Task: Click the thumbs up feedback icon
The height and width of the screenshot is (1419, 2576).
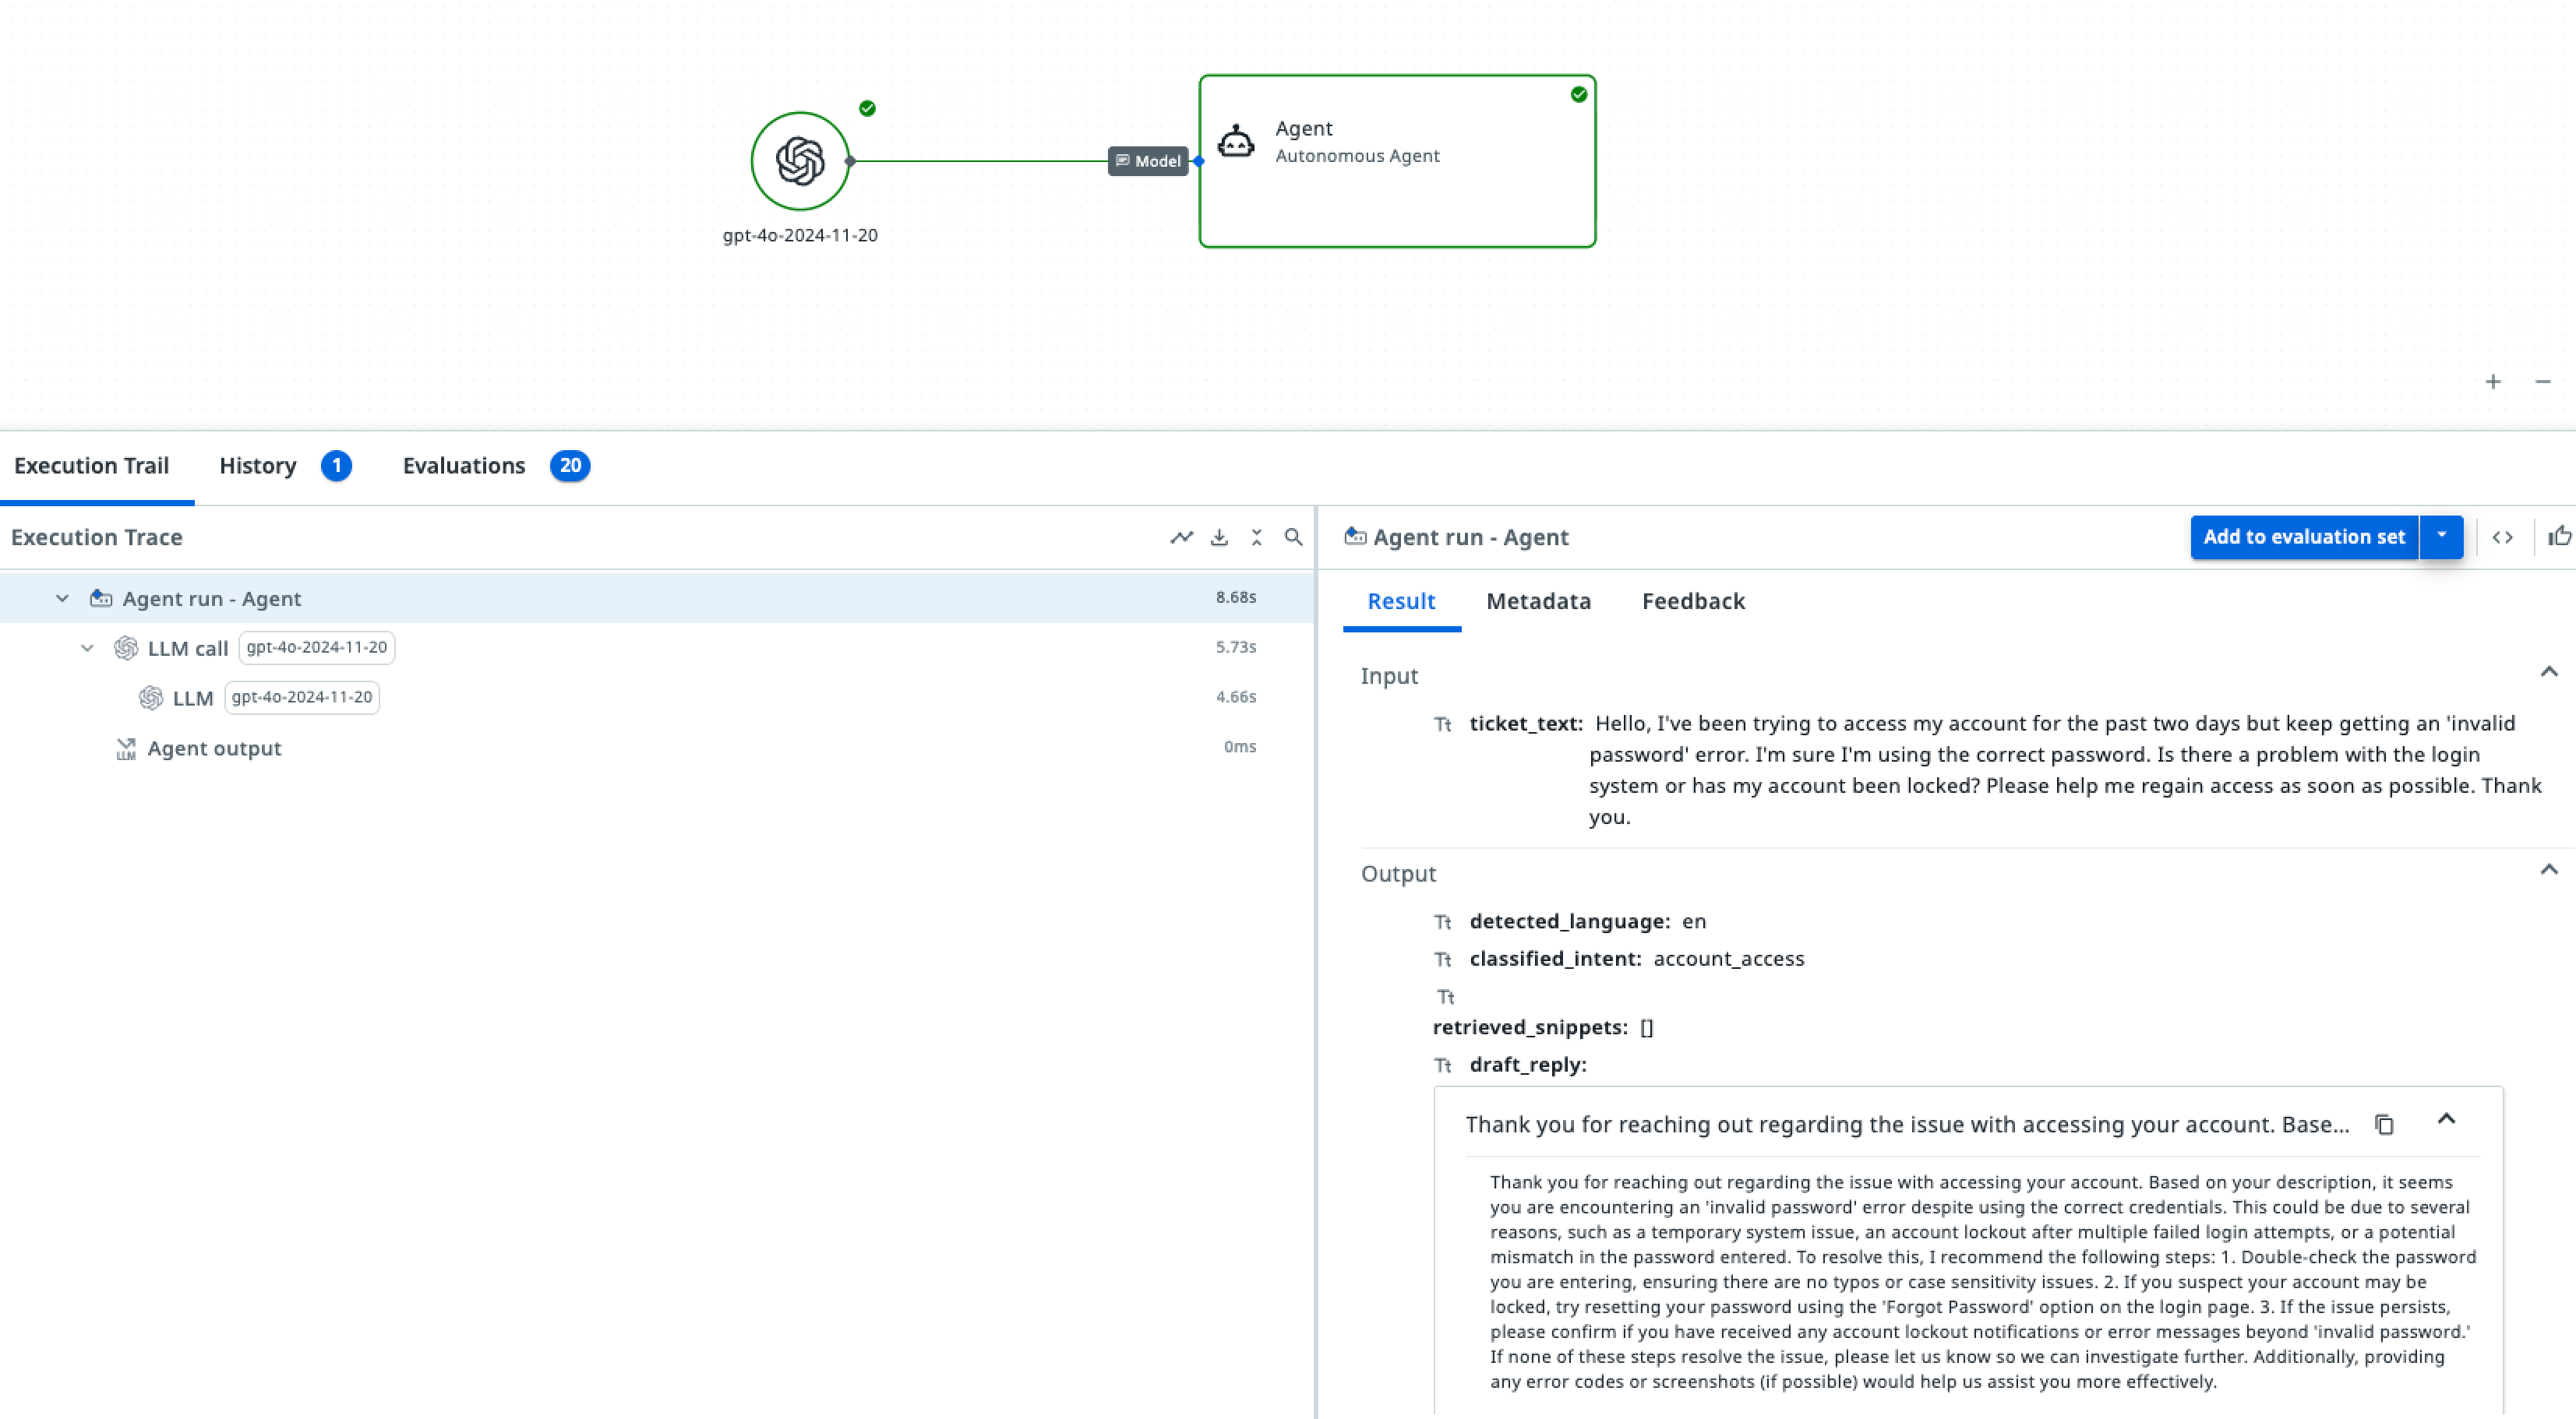Action: point(2559,537)
